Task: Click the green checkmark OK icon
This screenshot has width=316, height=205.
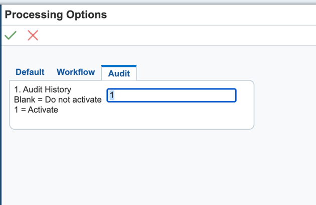Action: pyautogui.click(x=10, y=35)
